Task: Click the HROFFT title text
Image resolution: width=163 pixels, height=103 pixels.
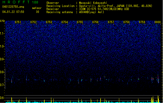Action: [x=16, y=2]
